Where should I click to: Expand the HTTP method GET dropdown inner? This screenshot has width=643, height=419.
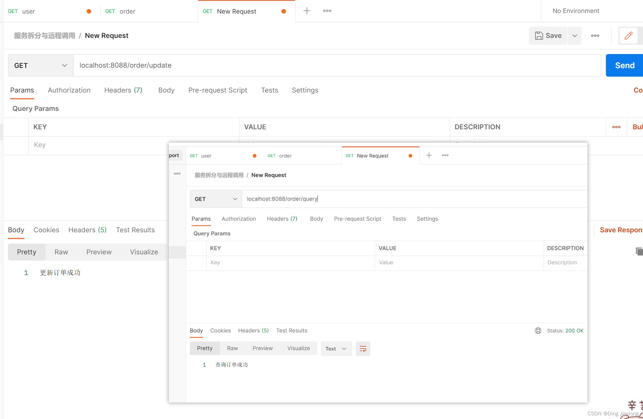tap(215, 199)
